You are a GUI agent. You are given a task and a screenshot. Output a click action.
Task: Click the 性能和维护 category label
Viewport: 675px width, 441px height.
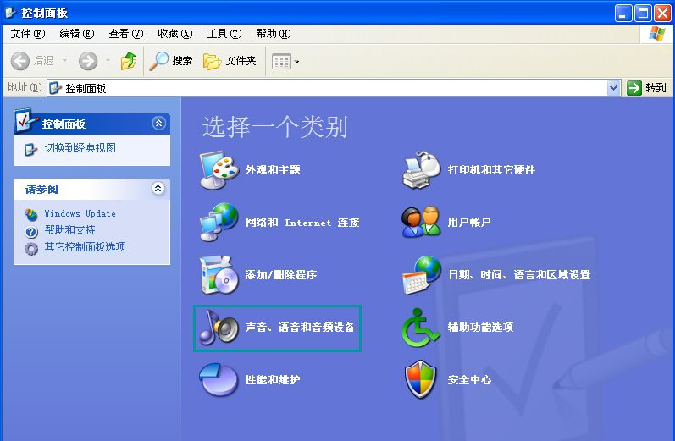point(273,380)
